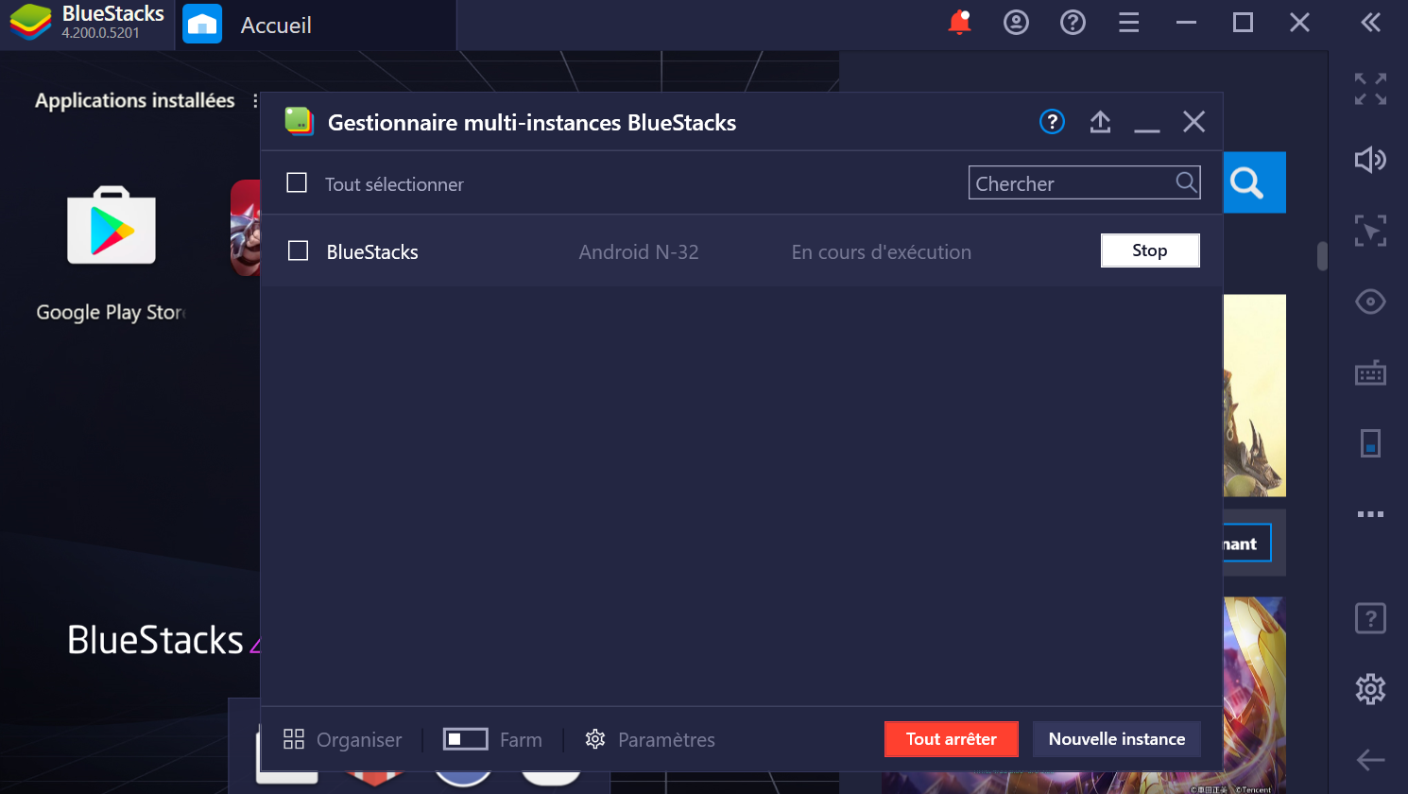The width and height of the screenshot is (1408, 794).
Task: Toggle the Farm mode switch
Action: pyautogui.click(x=465, y=739)
